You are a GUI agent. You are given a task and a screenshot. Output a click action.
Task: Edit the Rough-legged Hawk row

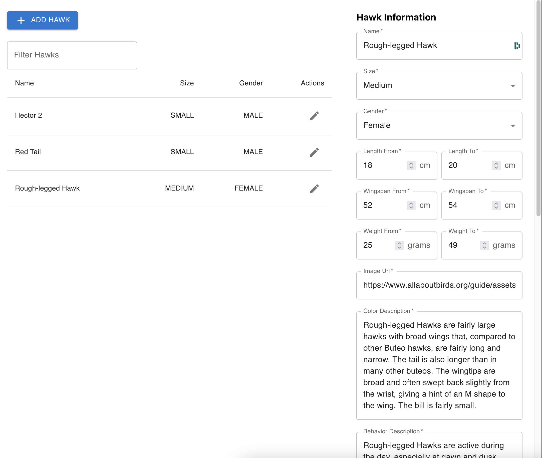click(x=314, y=189)
